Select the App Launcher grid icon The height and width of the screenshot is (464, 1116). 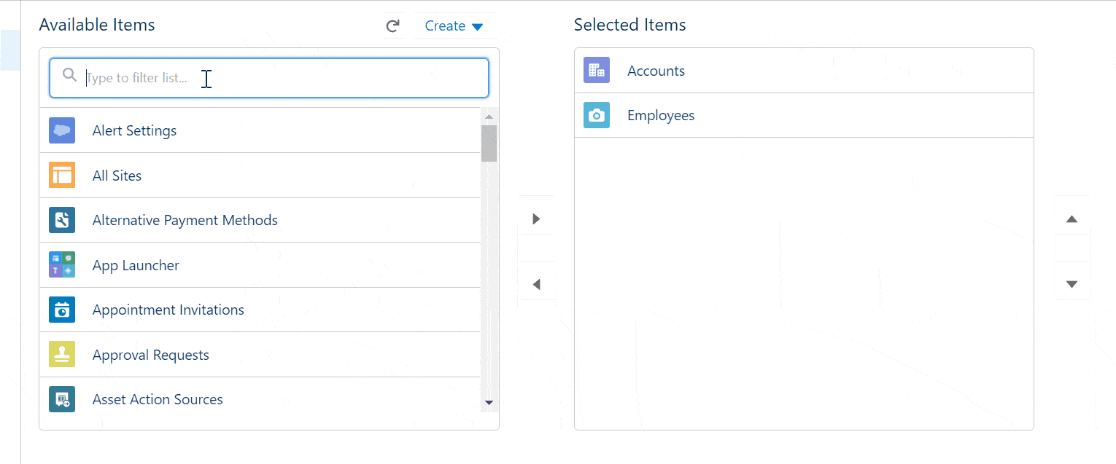62,264
